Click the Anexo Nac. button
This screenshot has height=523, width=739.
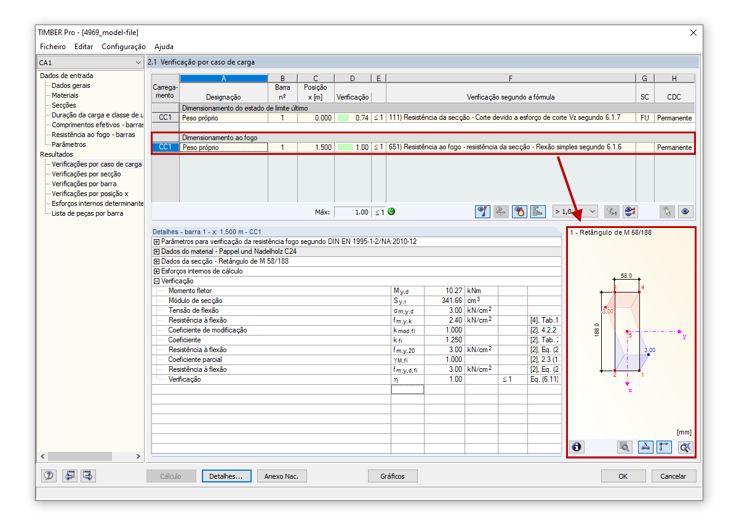(282, 476)
